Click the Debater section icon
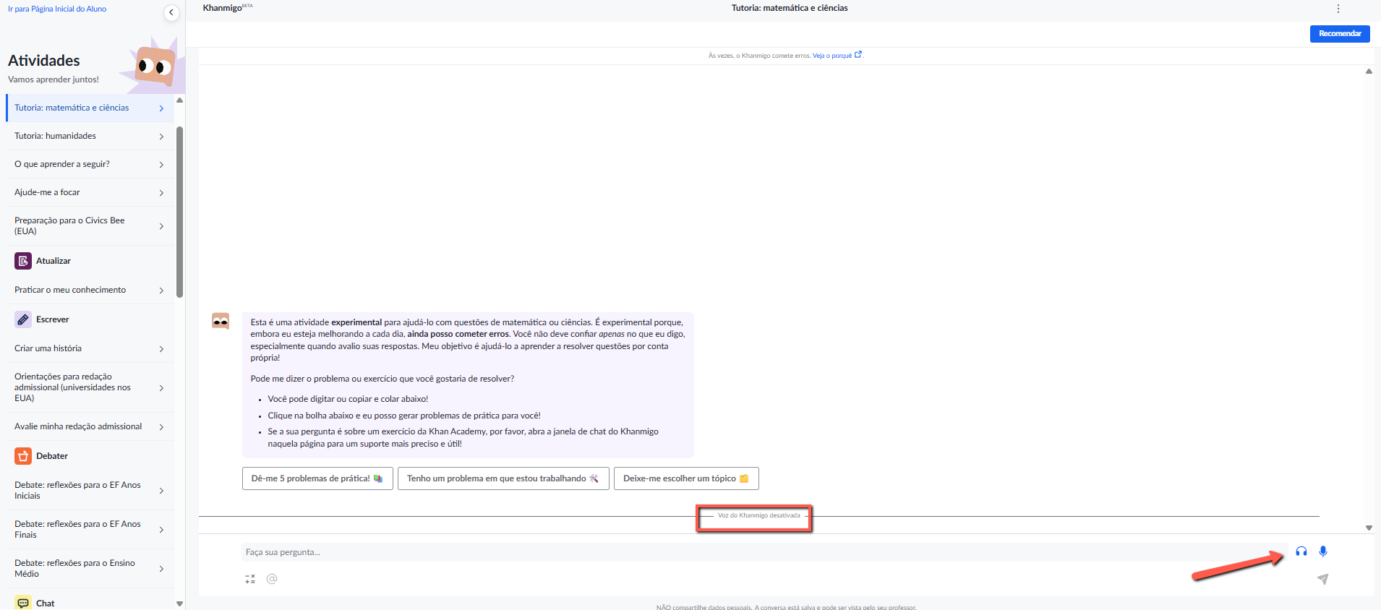This screenshot has width=1381, height=610. point(23,456)
